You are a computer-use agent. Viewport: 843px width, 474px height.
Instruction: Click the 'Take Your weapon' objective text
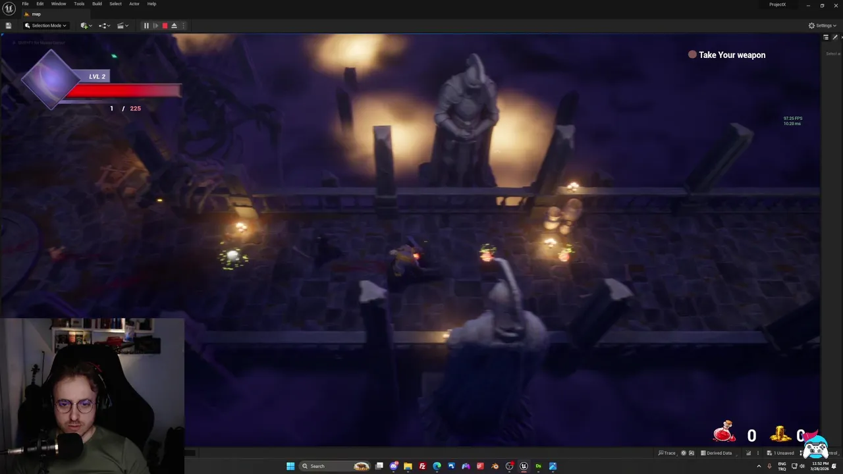(x=732, y=55)
